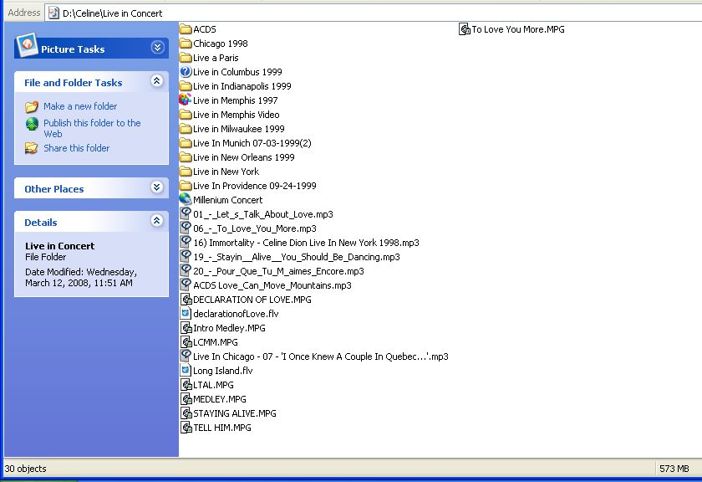
Task: Click the Picture Tasks header title
Action: 73,49
